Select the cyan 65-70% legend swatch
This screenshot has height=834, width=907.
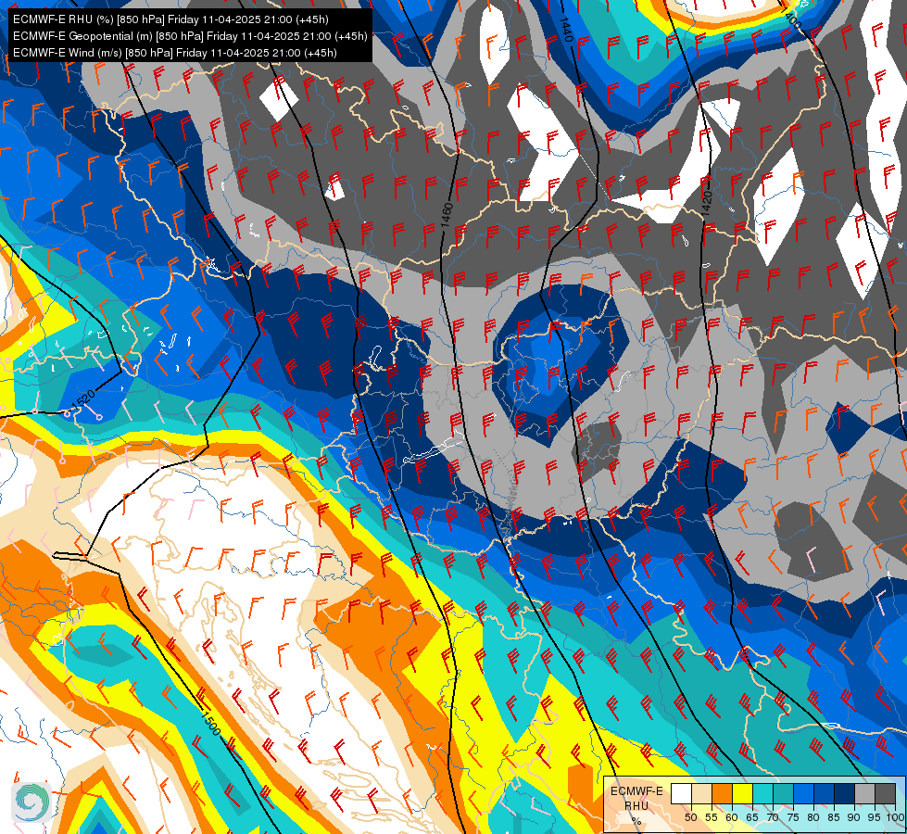point(763,793)
